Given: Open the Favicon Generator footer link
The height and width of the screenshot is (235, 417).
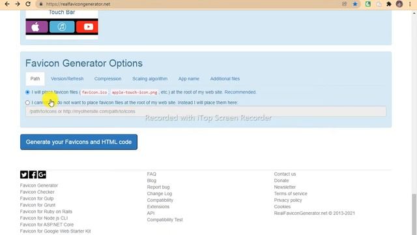Looking at the screenshot, I should (39, 185).
